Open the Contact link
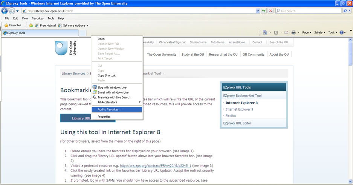 pos(257,42)
